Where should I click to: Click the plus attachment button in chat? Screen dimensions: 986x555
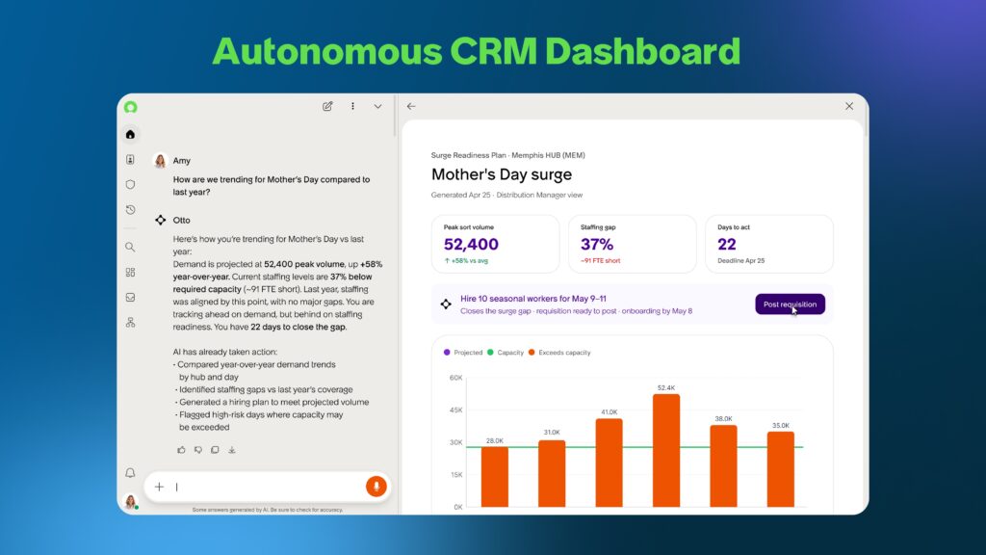tap(159, 487)
